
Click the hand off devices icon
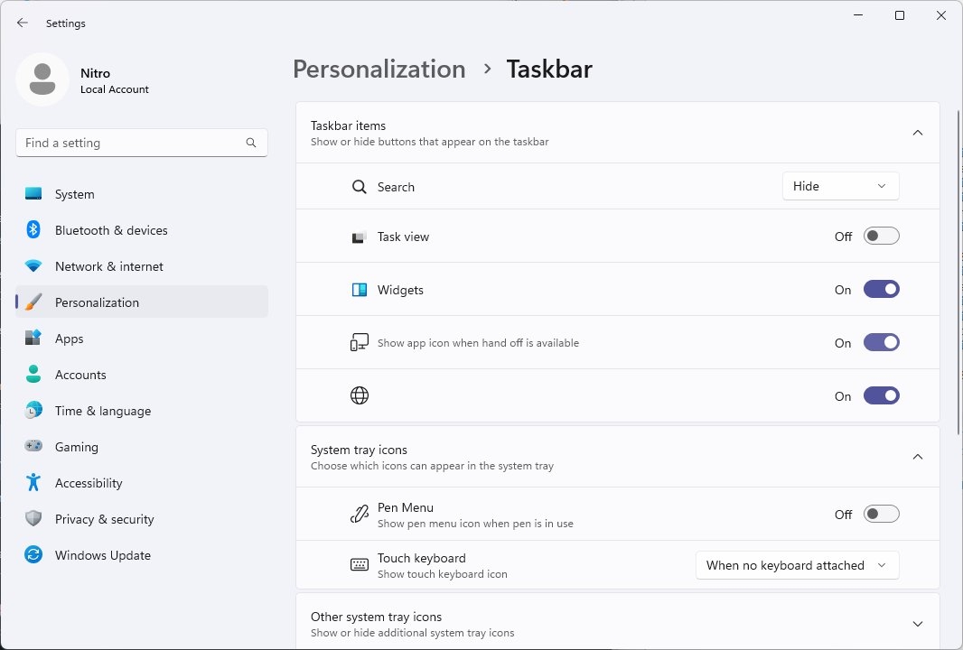360,342
